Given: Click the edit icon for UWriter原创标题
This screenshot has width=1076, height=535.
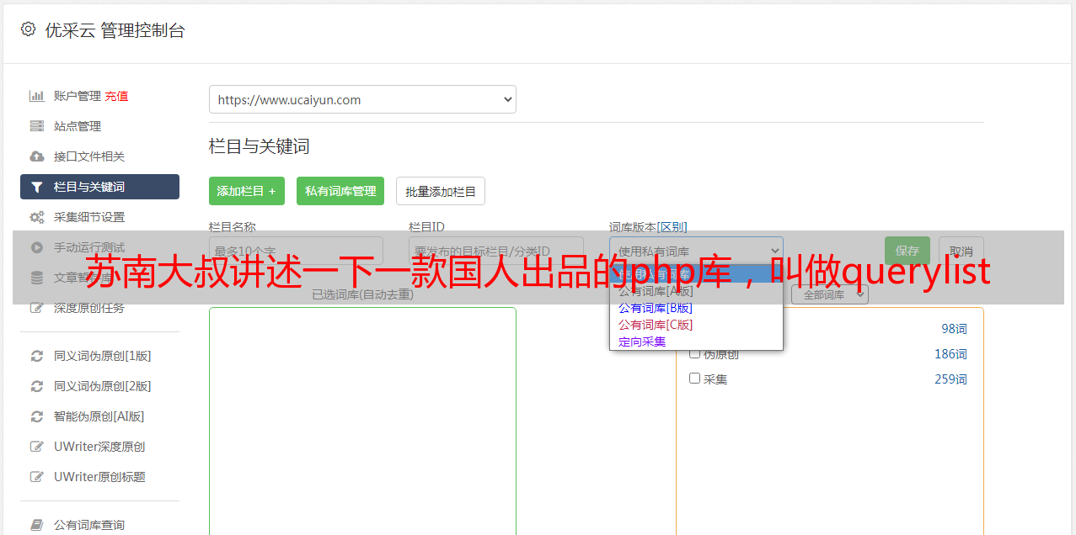Looking at the screenshot, I should pos(36,477).
